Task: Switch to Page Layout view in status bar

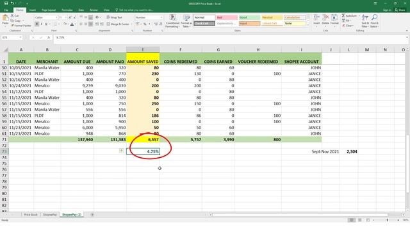Action: pyautogui.click(x=360, y=220)
